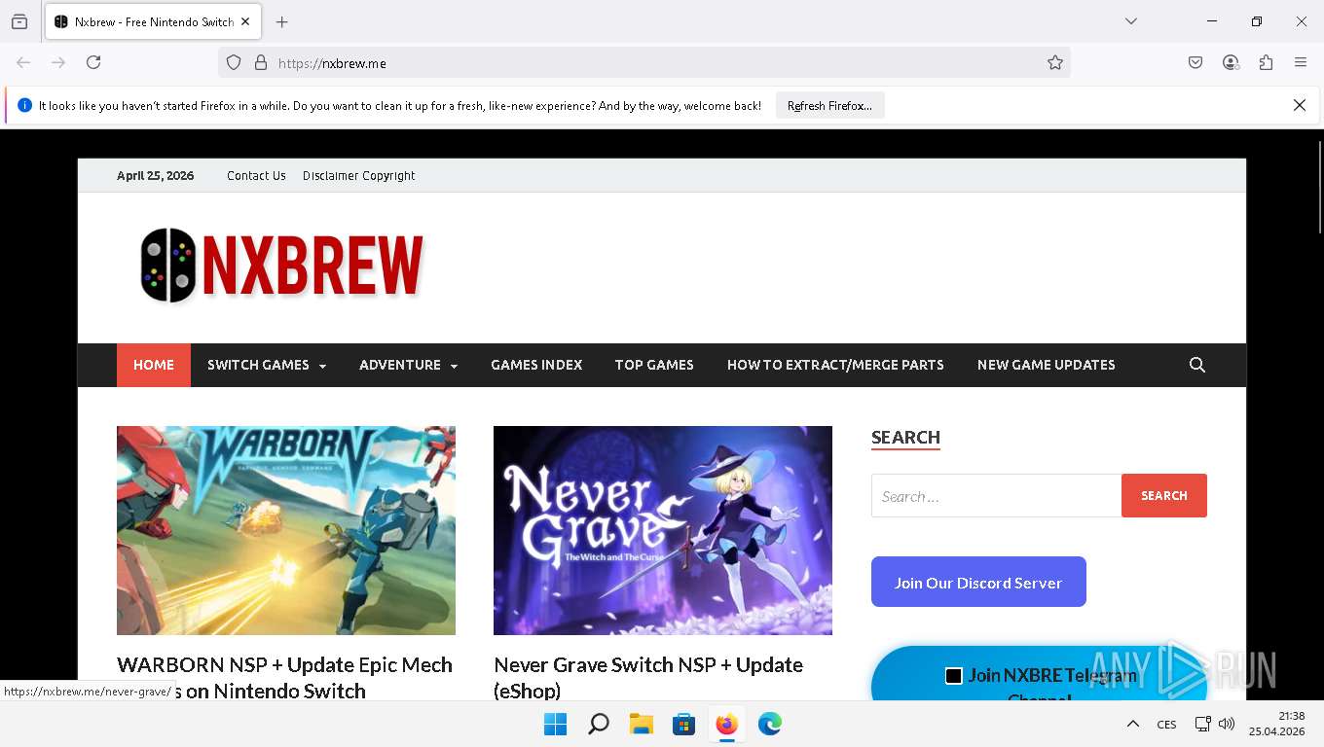Open Windows Start menu
1324x747 pixels.
pyautogui.click(x=555, y=724)
